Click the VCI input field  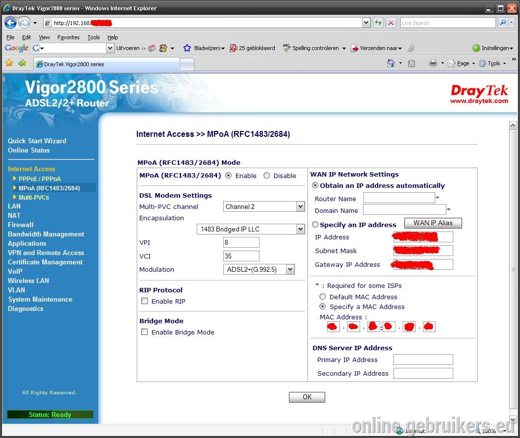[241, 256]
